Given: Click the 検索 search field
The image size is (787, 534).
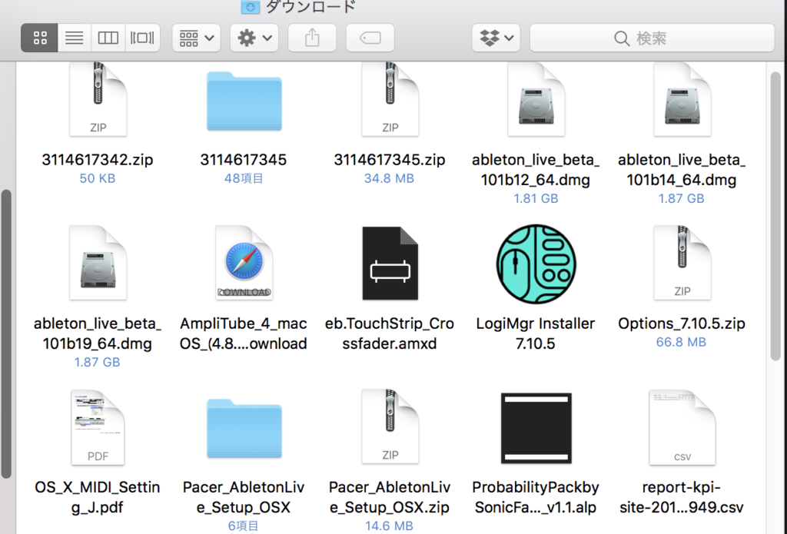Looking at the screenshot, I should point(652,38).
